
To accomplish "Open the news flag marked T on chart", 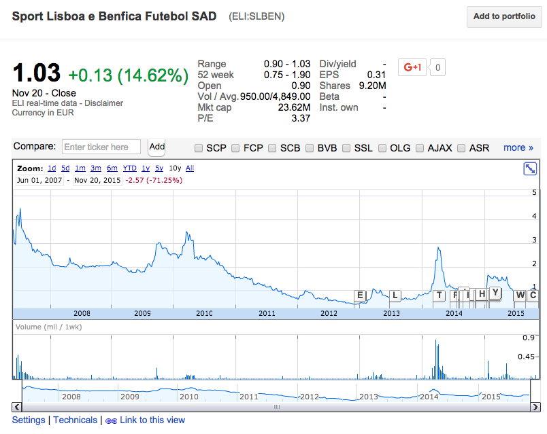I will click(440, 295).
